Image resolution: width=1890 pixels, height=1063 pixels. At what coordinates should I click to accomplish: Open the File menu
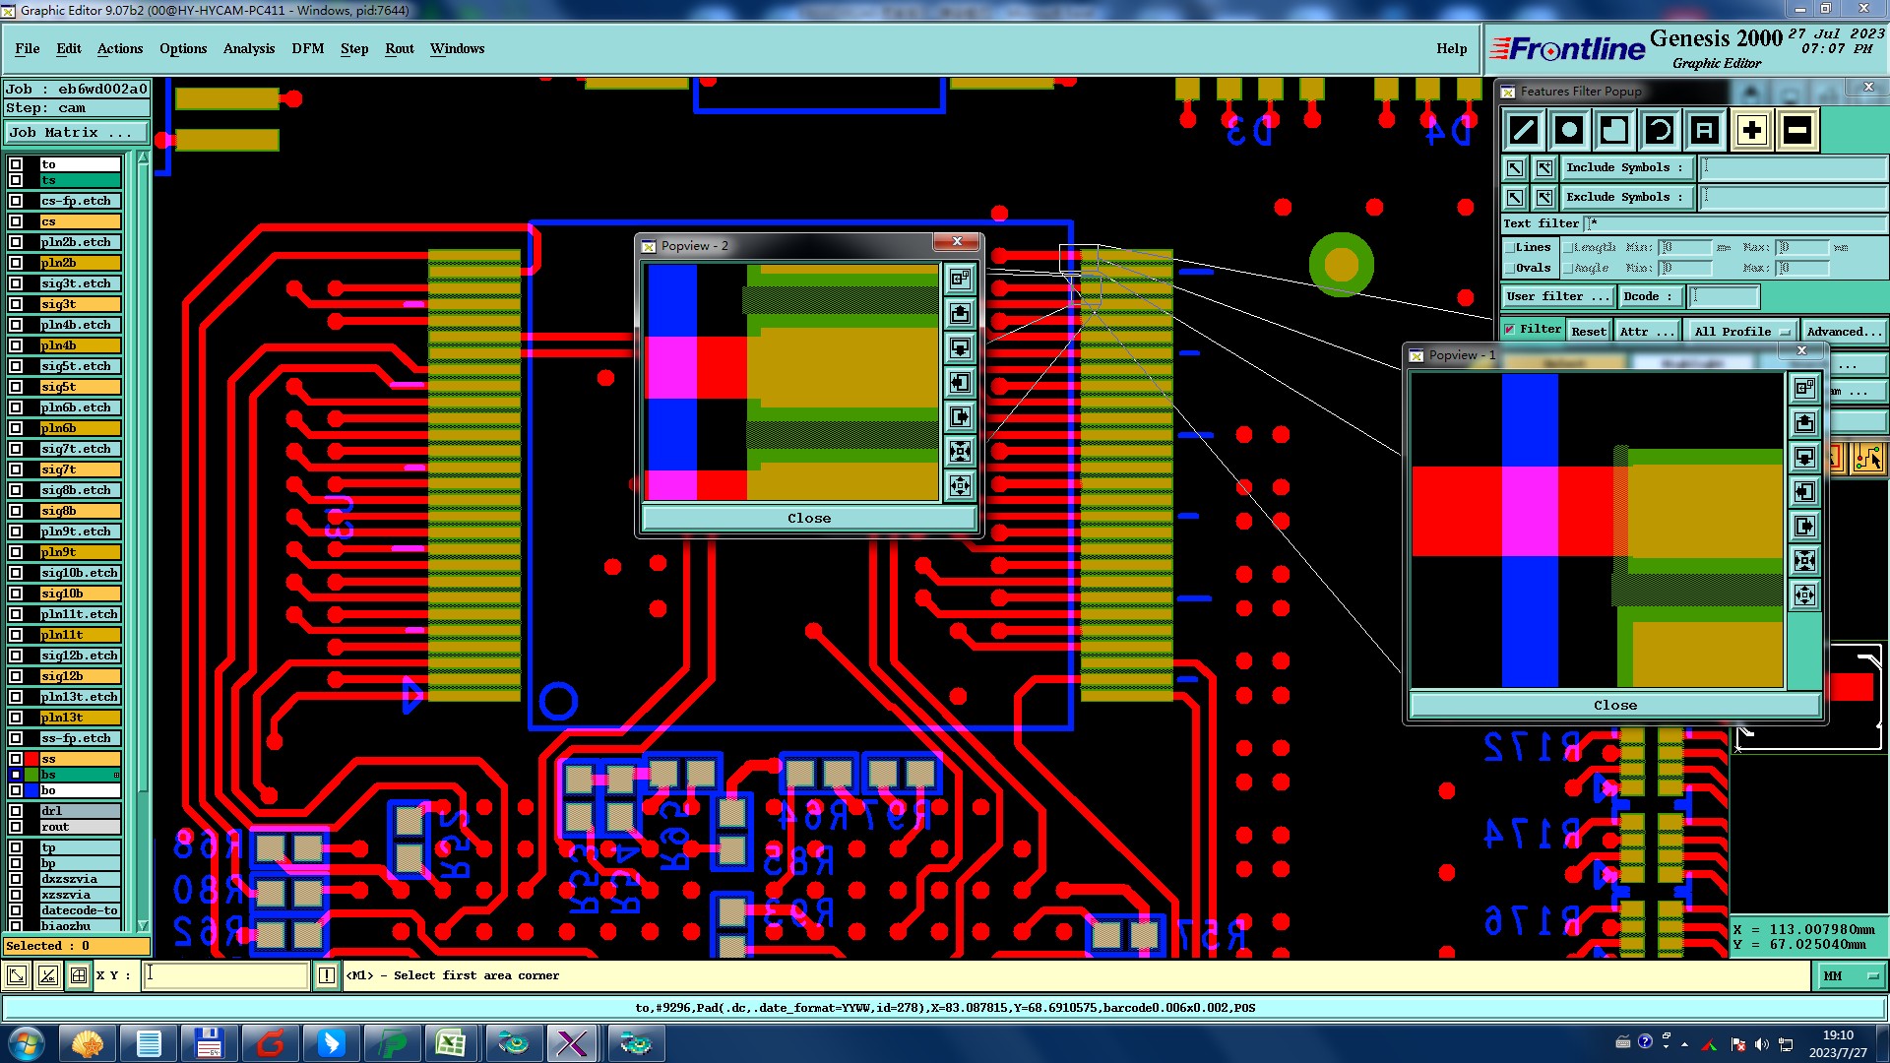pos(28,49)
